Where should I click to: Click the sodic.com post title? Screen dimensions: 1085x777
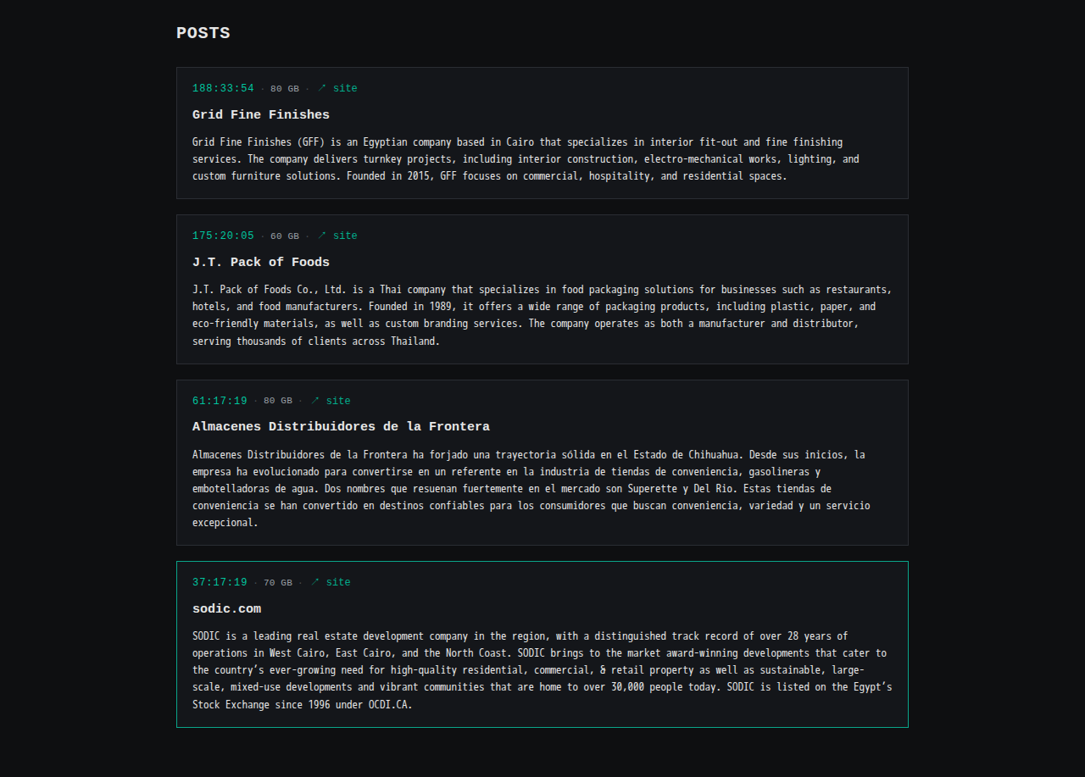pos(226,608)
